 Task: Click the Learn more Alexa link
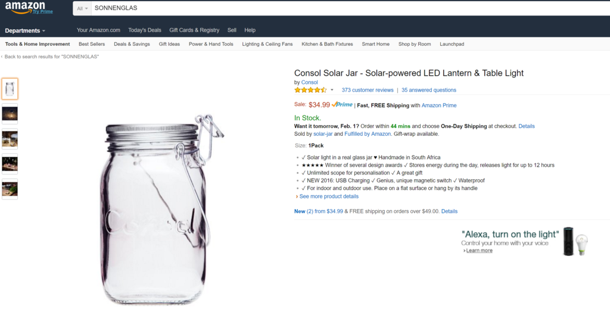click(479, 251)
